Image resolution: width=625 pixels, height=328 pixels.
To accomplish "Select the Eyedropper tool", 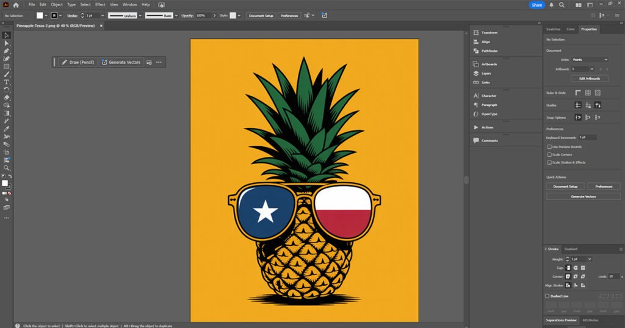I will 6,129.
